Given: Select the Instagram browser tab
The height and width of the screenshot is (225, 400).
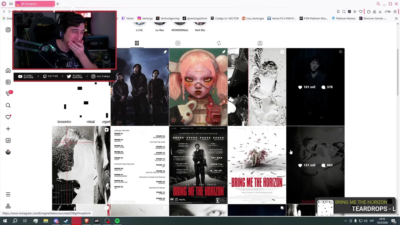Looking at the screenshot, I should click(35, 4).
